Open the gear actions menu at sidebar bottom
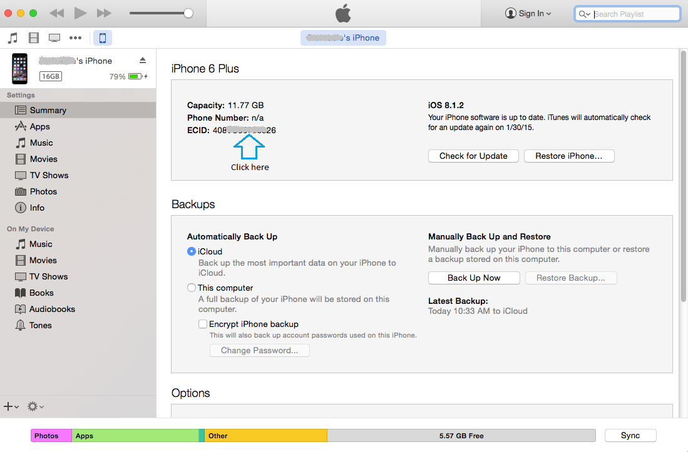688x452 pixels. [36, 406]
